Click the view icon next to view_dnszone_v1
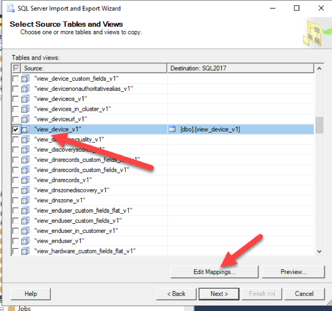Screen dimensions: 332x311 pyautogui.click(x=26, y=200)
